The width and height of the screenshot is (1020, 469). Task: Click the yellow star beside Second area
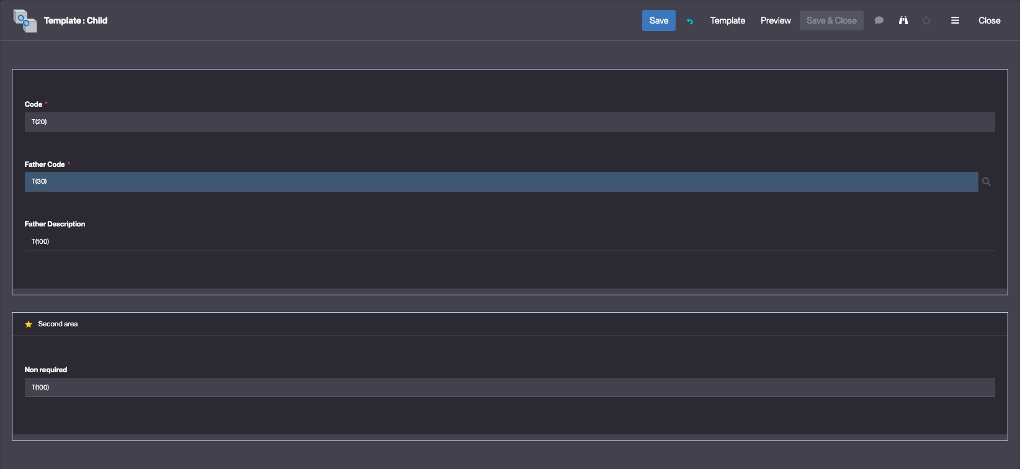pyautogui.click(x=29, y=324)
